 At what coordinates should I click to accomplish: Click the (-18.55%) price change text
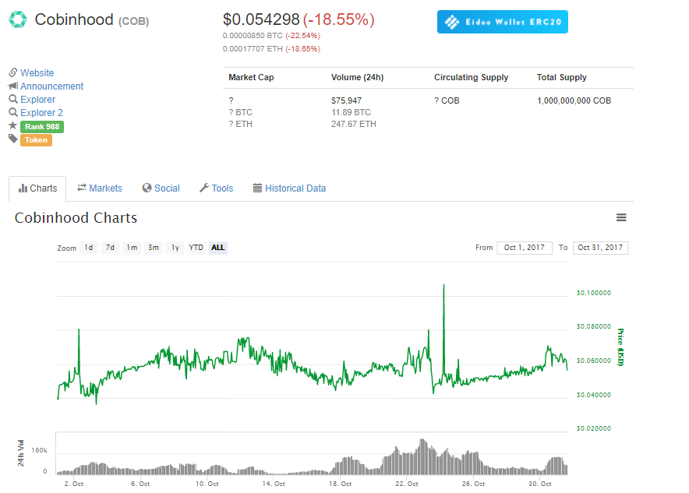point(339,19)
